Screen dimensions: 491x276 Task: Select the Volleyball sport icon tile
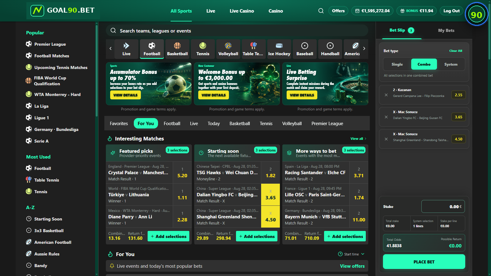(228, 49)
